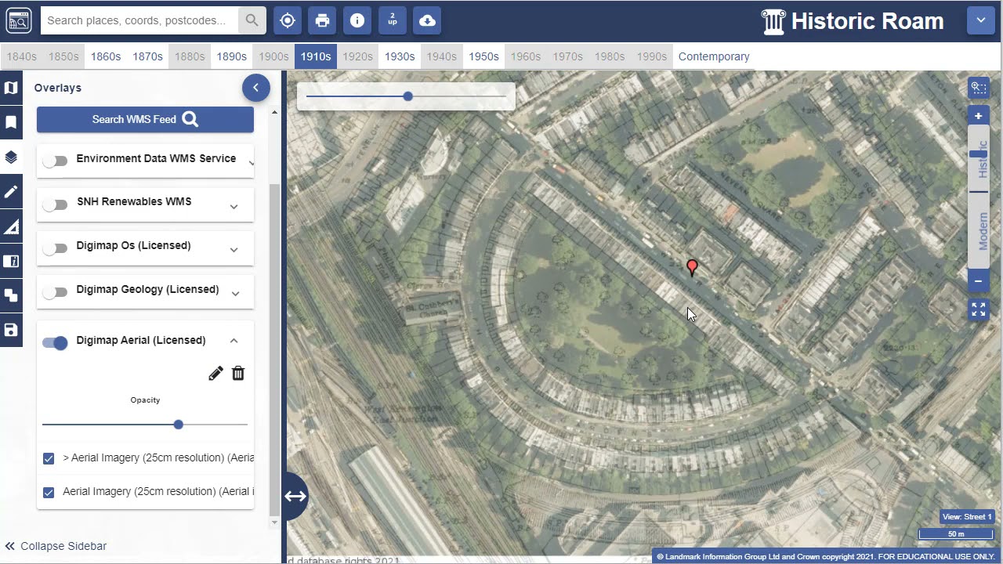Focus the Search places, coords, postcodes field
Image resolution: width=1003 pixels, height=564 pixels.
point(139,20)
